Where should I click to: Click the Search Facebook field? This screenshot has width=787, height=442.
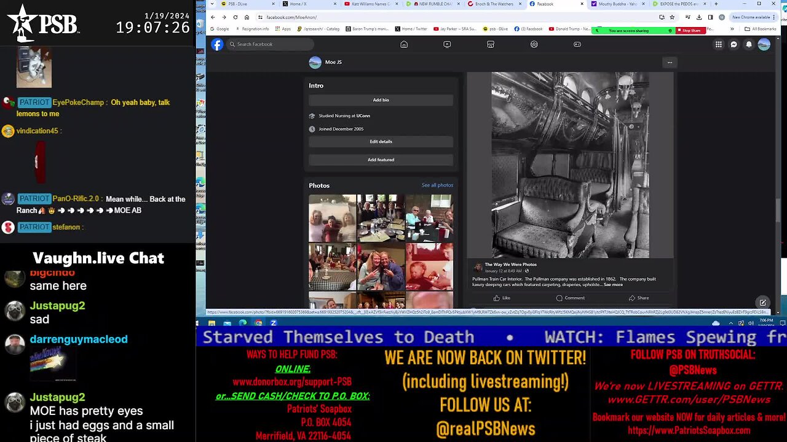point(271,44)
